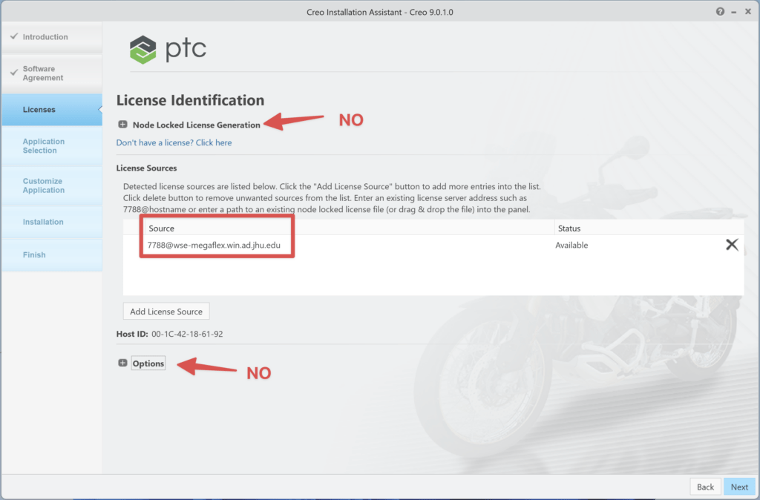This screenshot has width=760, height=500.
Task: Open the Application Selection step
Action: click(x=43, y=146)
